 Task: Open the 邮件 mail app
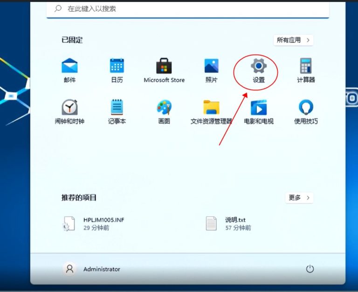tap(69, 70)
